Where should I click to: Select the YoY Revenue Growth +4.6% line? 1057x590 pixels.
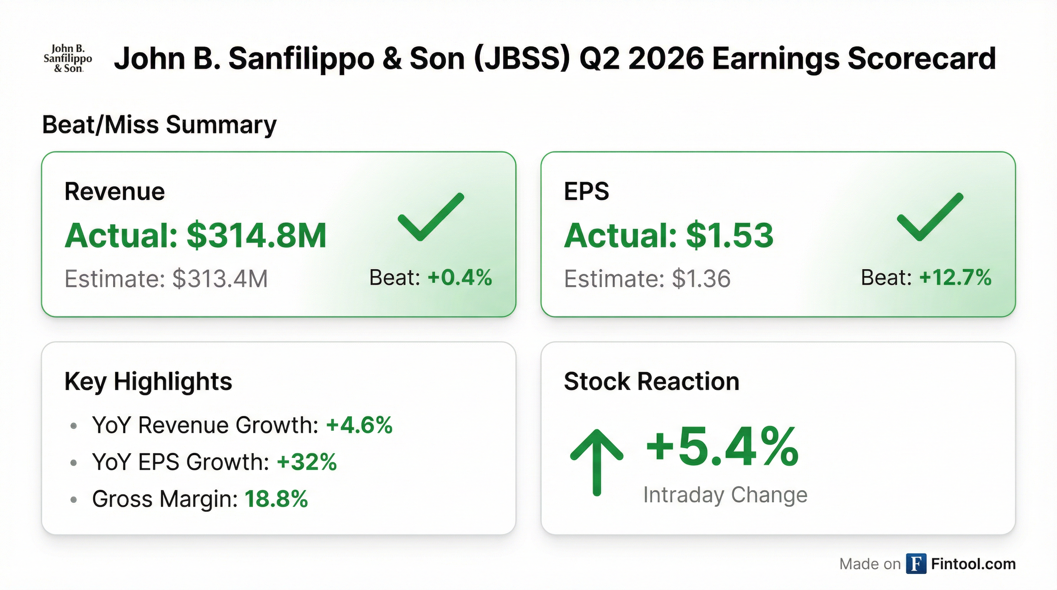click(x=242, y=425)
